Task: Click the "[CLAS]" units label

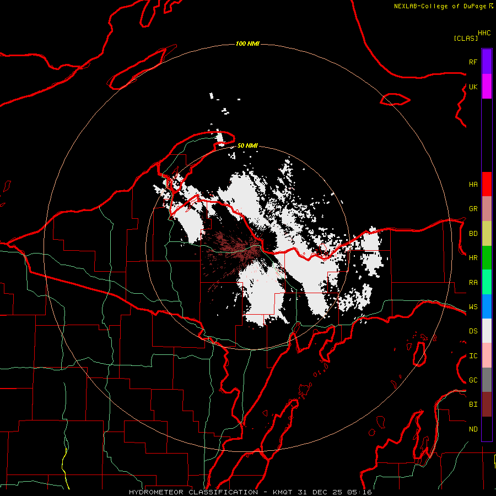Action: point(466,38)
